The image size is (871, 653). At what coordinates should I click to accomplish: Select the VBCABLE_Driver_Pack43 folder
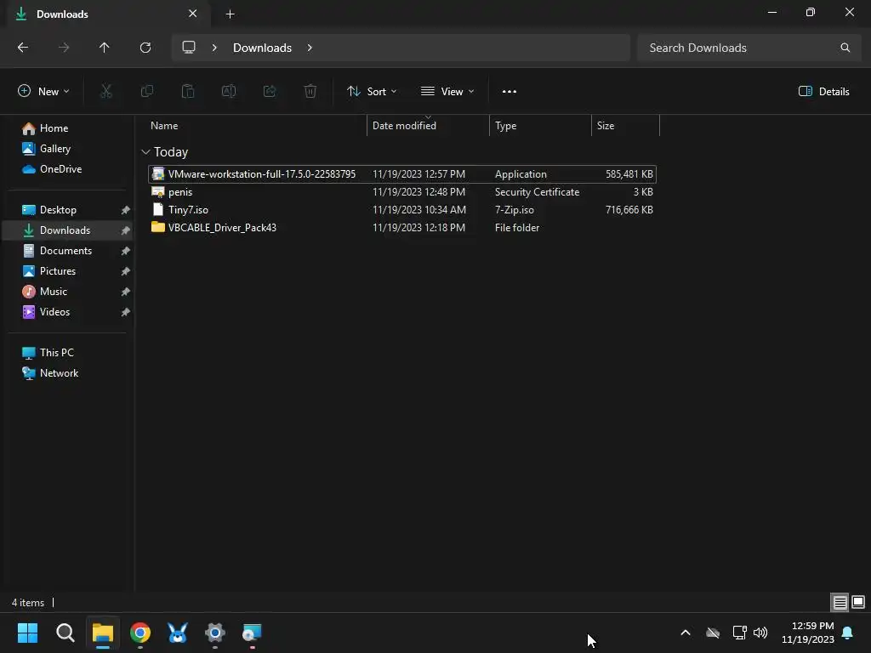coord(402,228)
